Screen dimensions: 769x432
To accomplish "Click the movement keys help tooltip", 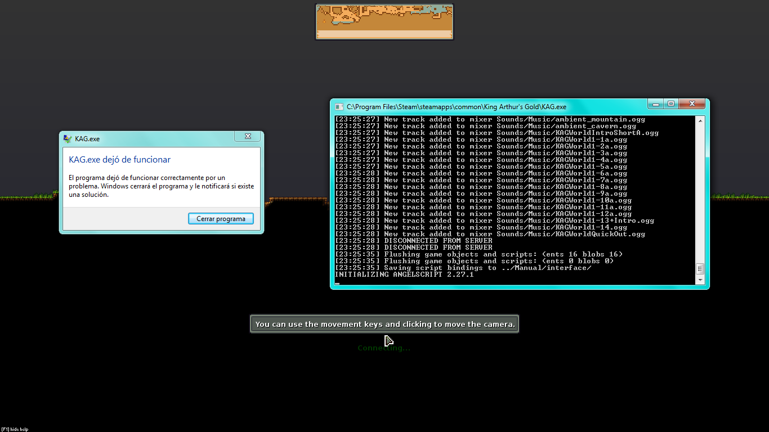I will click(x=384, y=324).
